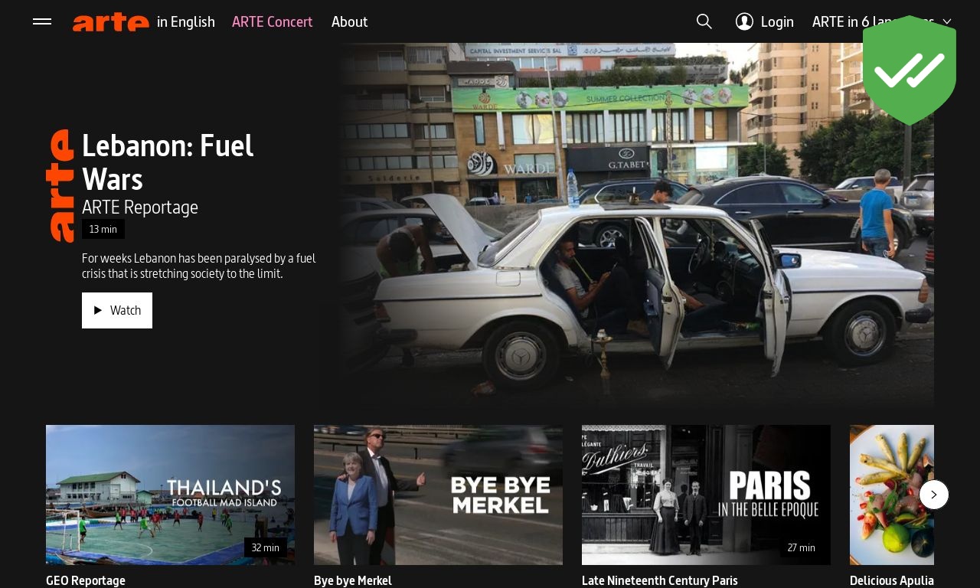980x588 pixels.
Task: Go to the 'in English' section
Action: (186, 21)
